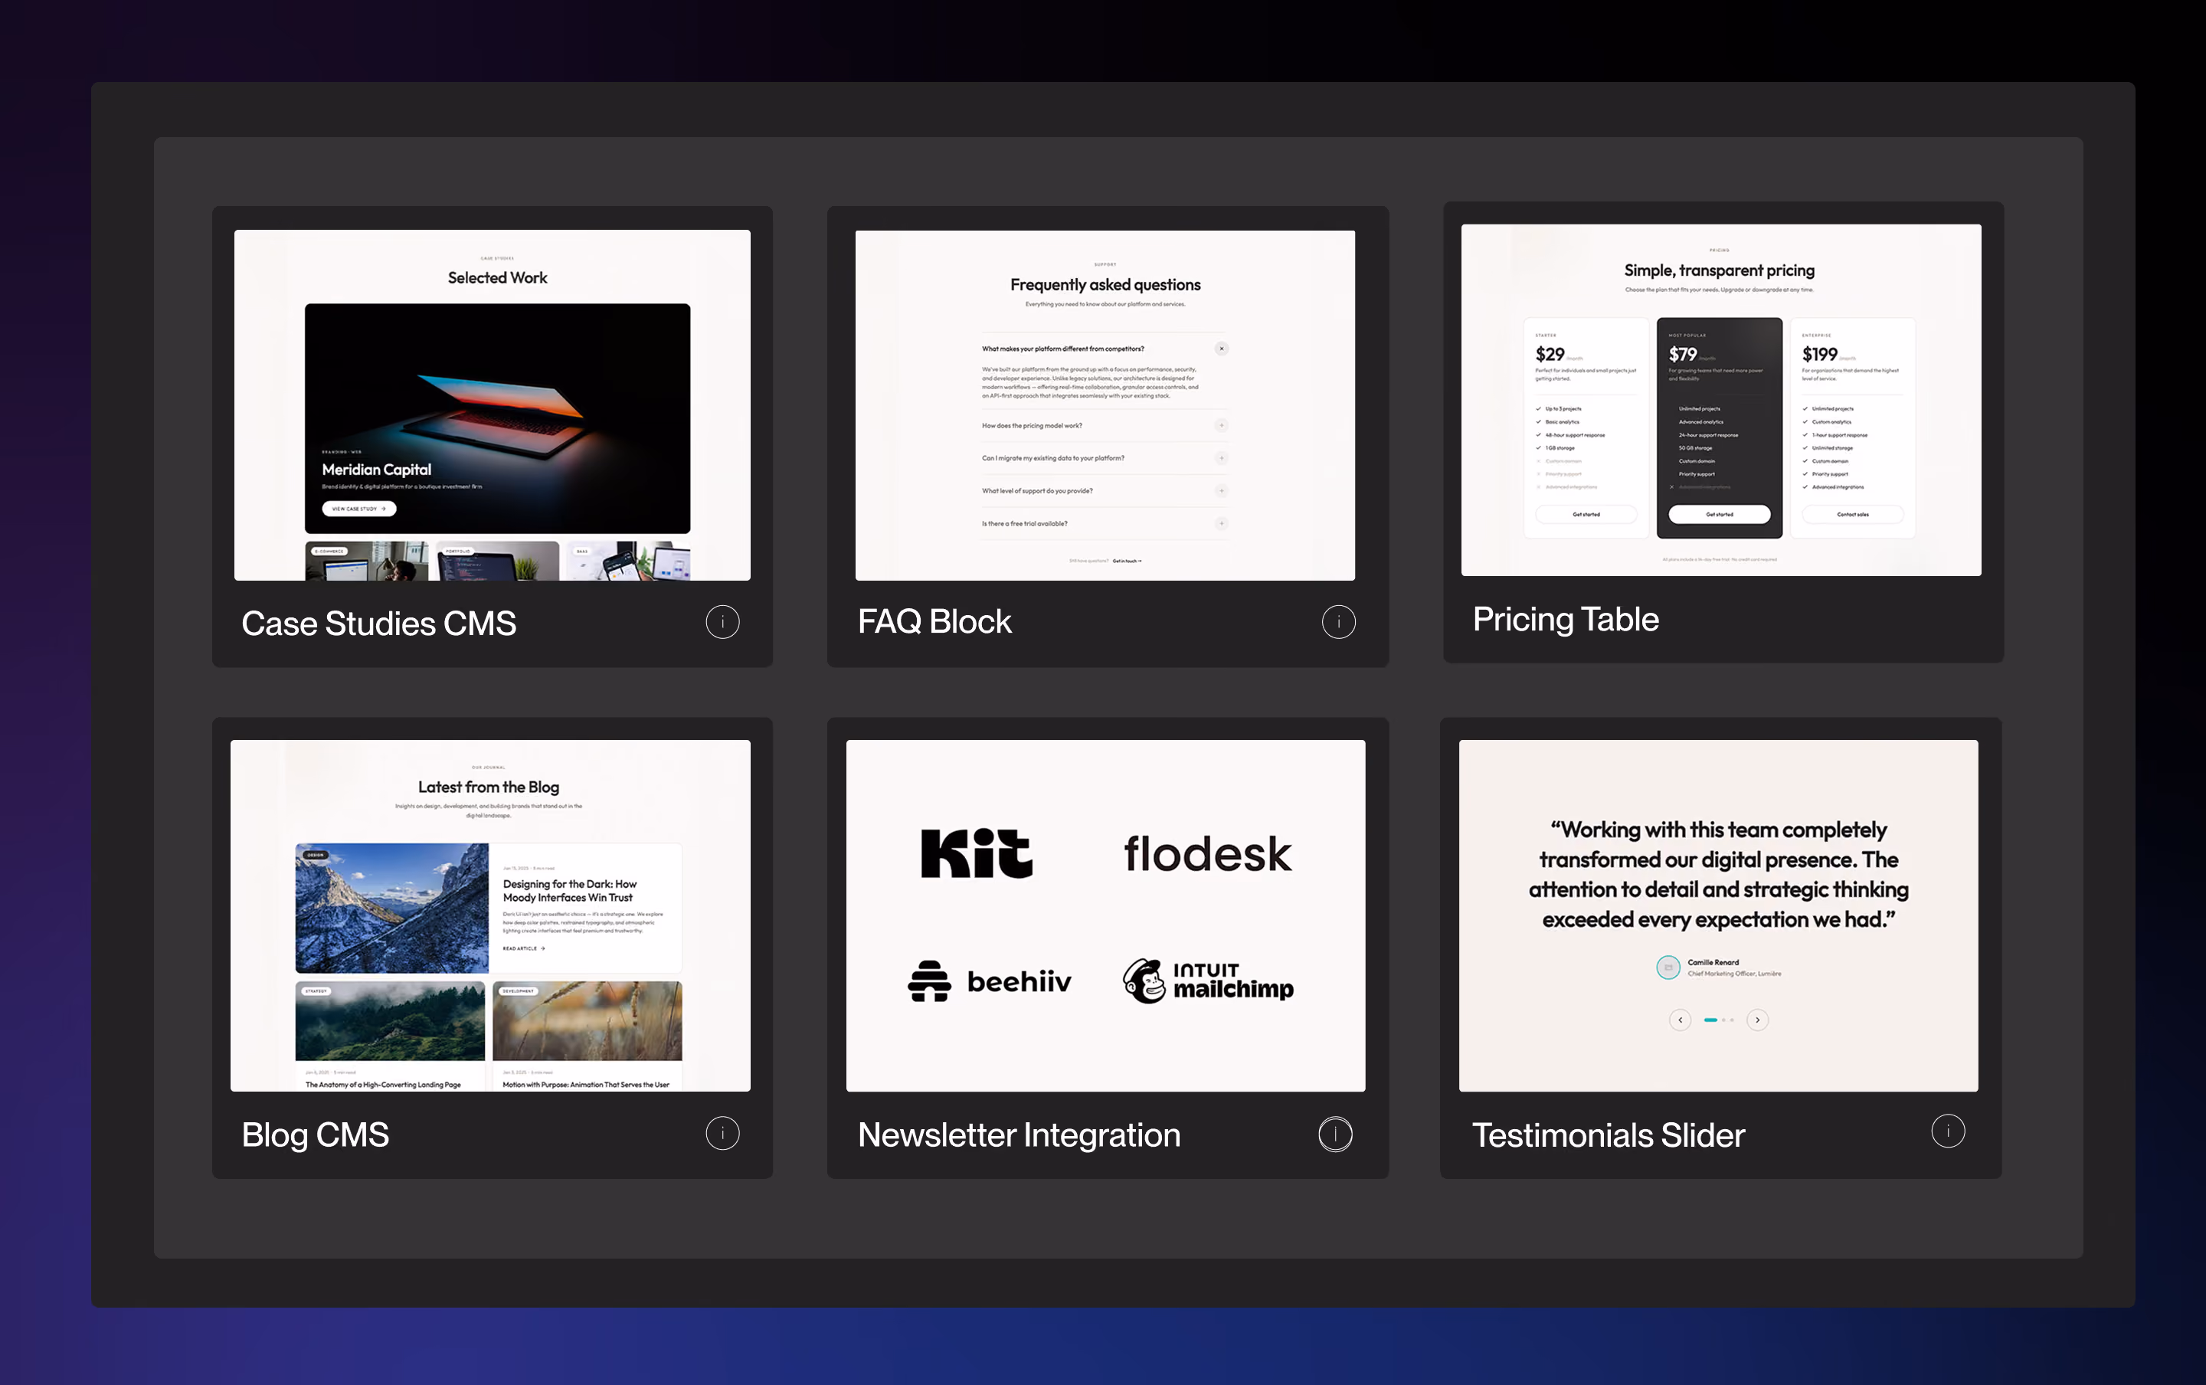Select the active testimonial slider dot
The height and width of the screenshot is (1385, 2206).
pyautogui.click(x=1710, y=1020)
